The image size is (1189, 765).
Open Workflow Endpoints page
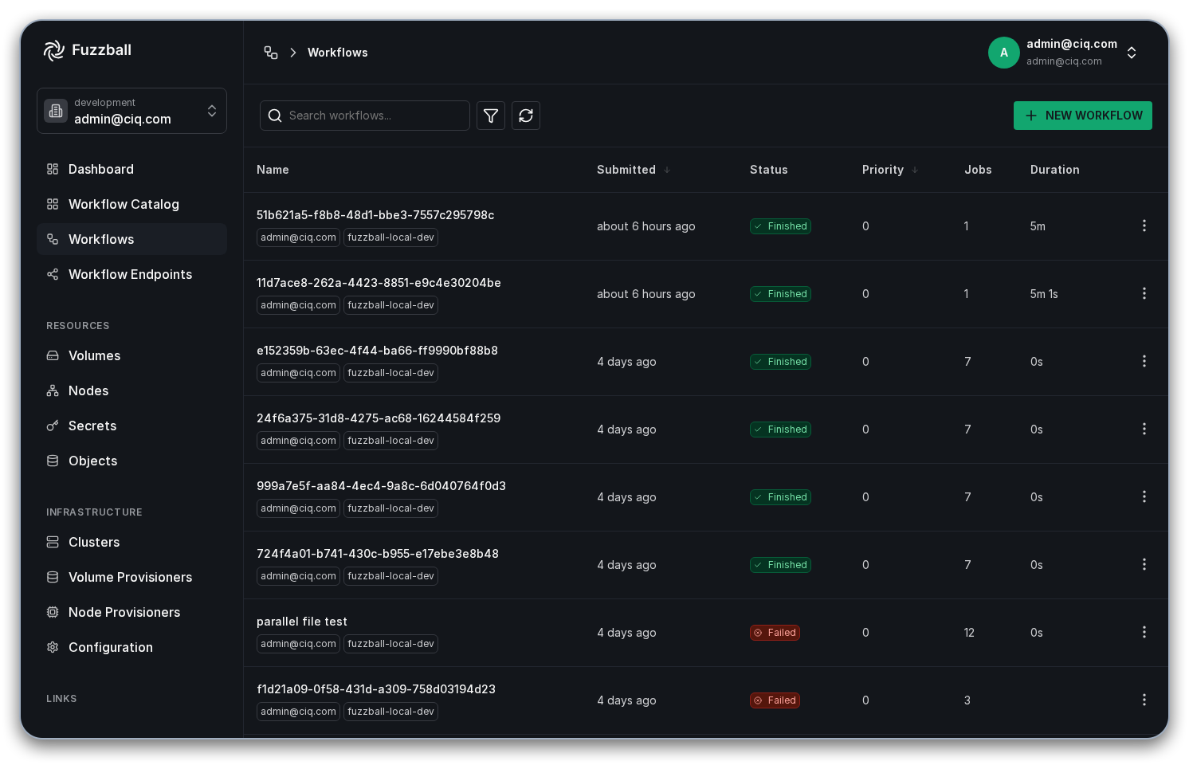tap(131, 274)
